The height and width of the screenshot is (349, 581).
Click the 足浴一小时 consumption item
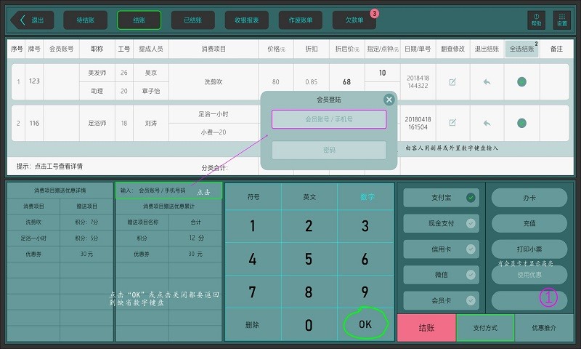213,114
